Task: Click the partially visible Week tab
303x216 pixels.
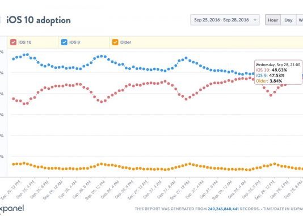Action: pyautogui.click(x=300, y=20)
